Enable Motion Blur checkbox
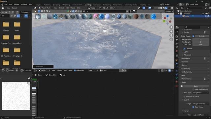This screenshot has width=211, height=119. point(183,72)
